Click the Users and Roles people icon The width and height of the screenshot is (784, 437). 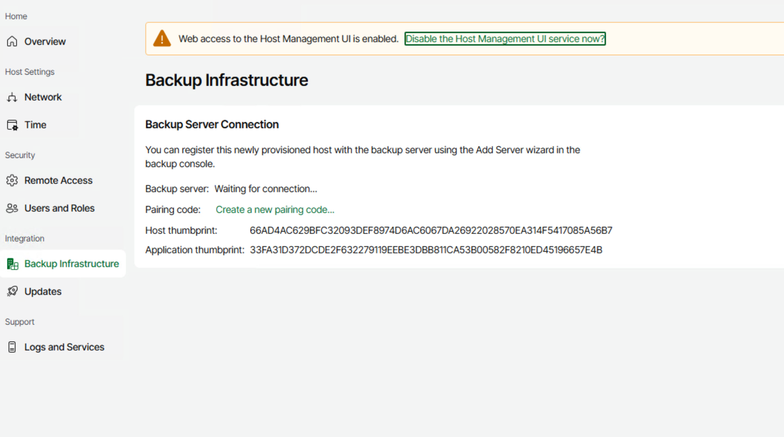point(12,208)
